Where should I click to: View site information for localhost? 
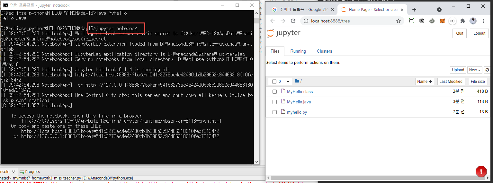pyautogui.click(x=306, y=21)
